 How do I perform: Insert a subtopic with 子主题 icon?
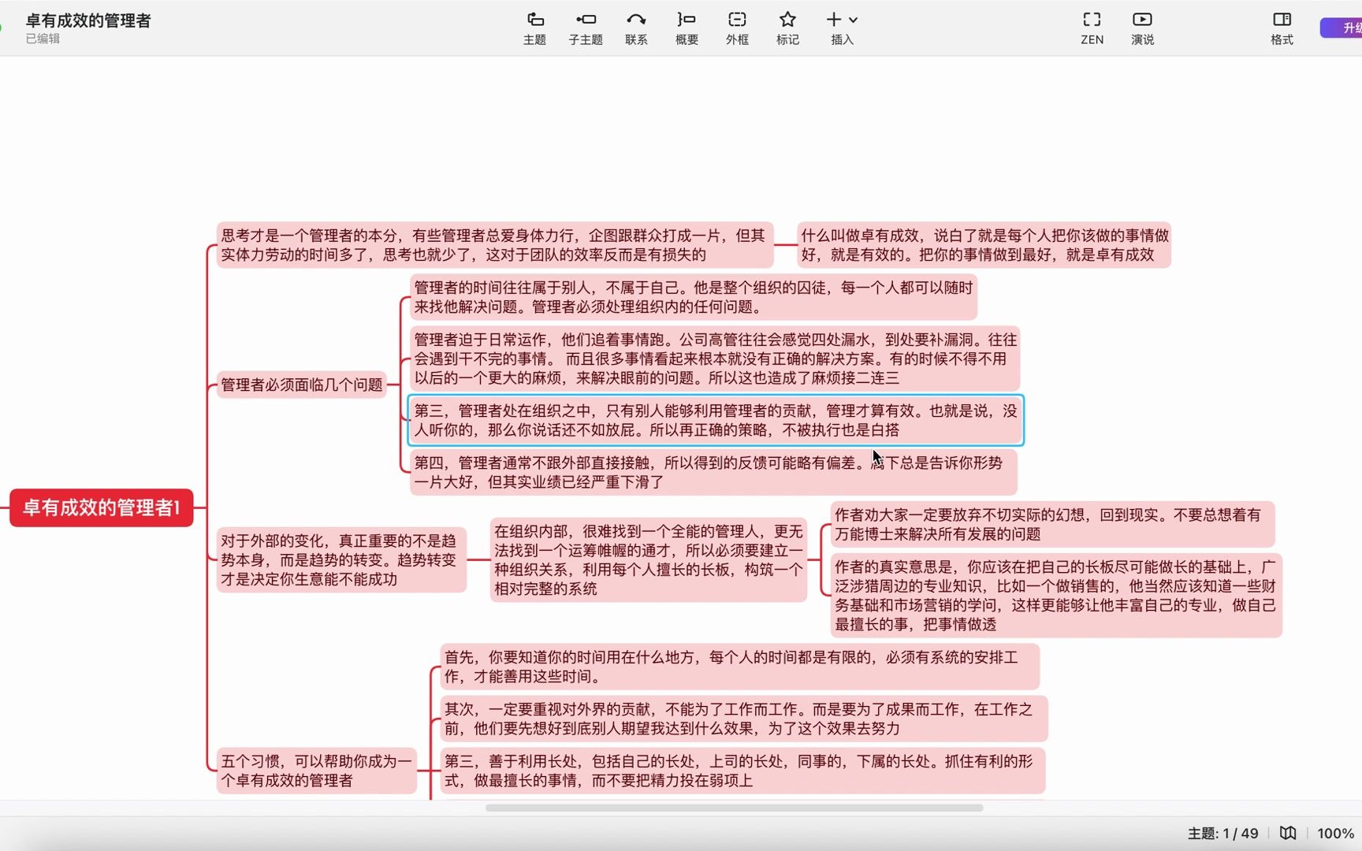[586, 28]
